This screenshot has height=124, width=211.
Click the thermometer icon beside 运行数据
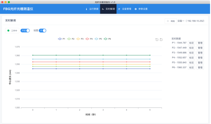86,9
